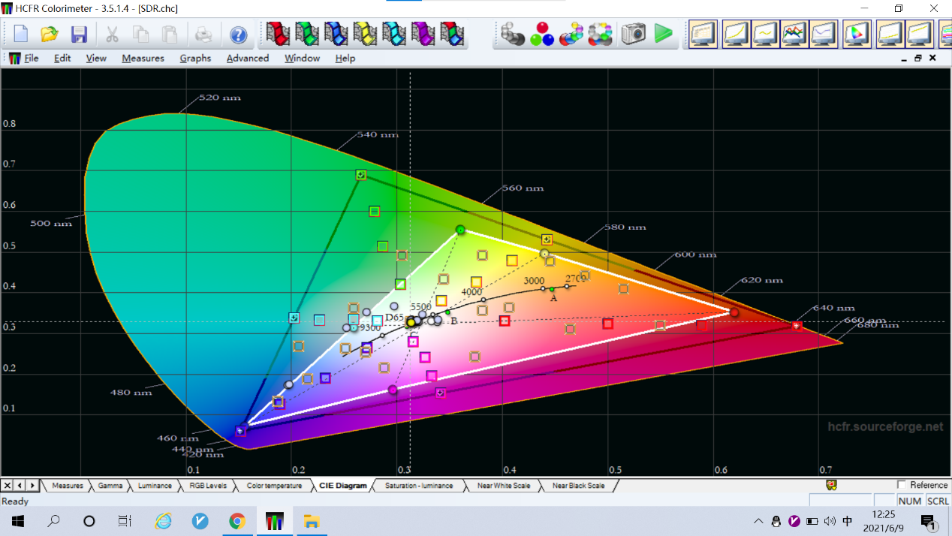Screen dimensions: 952x536
Task: Restore the inner document window
Action: [917, 58]
